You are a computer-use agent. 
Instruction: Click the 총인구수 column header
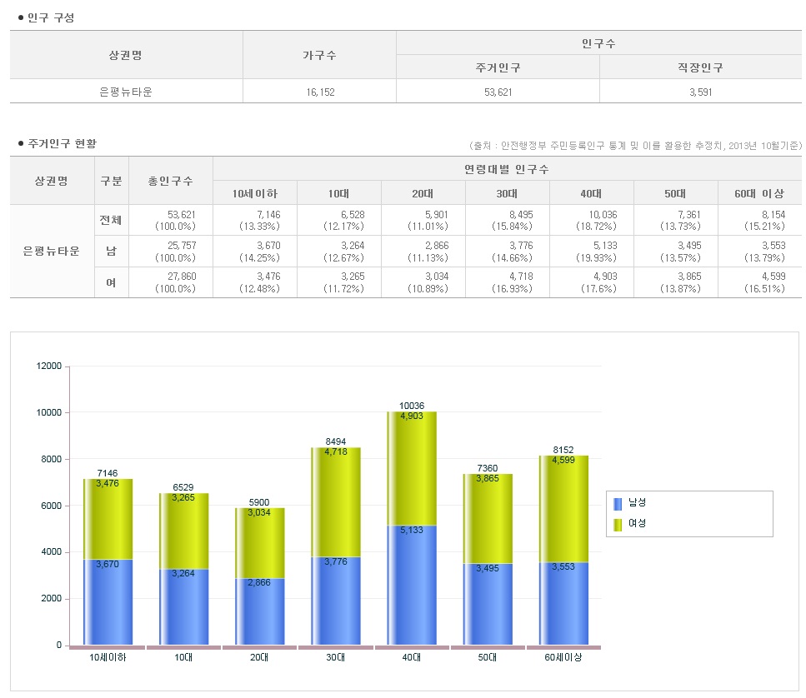click(170, 181)
